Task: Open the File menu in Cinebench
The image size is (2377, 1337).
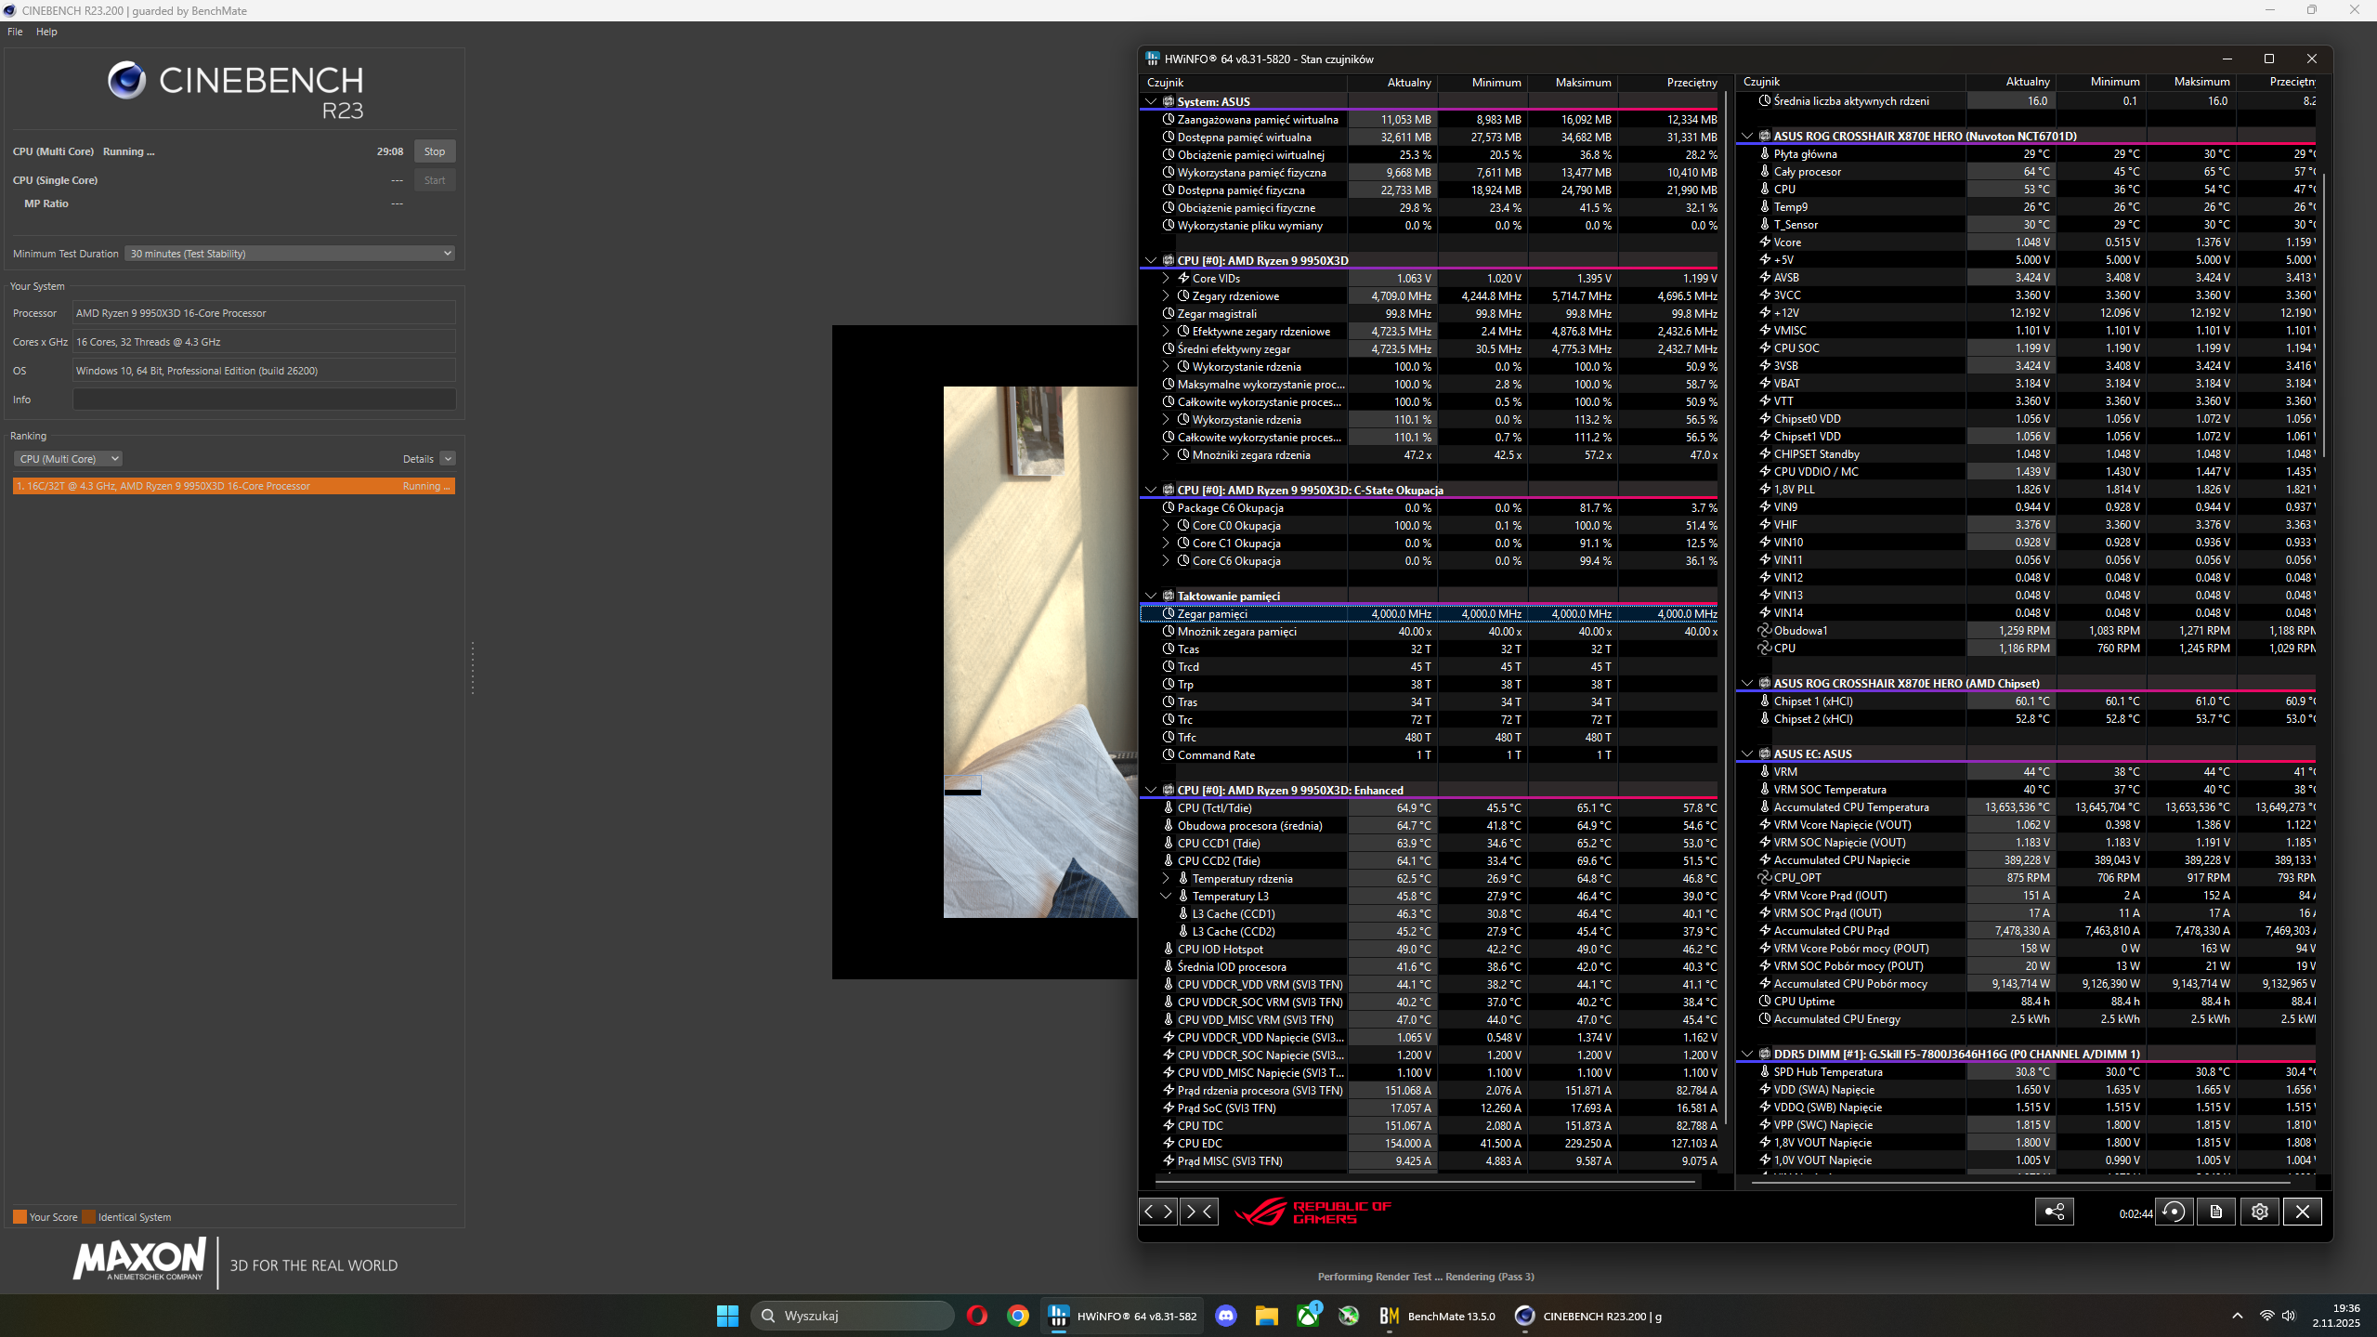Action: click(x=15, y=32)
